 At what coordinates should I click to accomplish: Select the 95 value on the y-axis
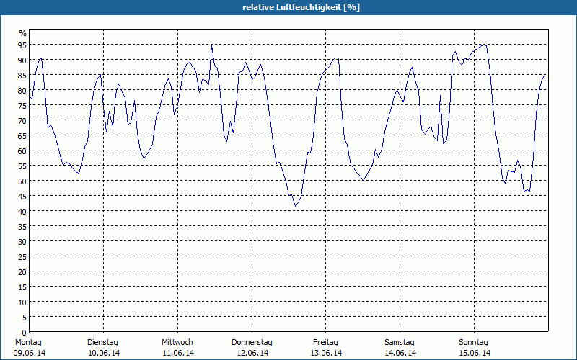tap(22, 45)
